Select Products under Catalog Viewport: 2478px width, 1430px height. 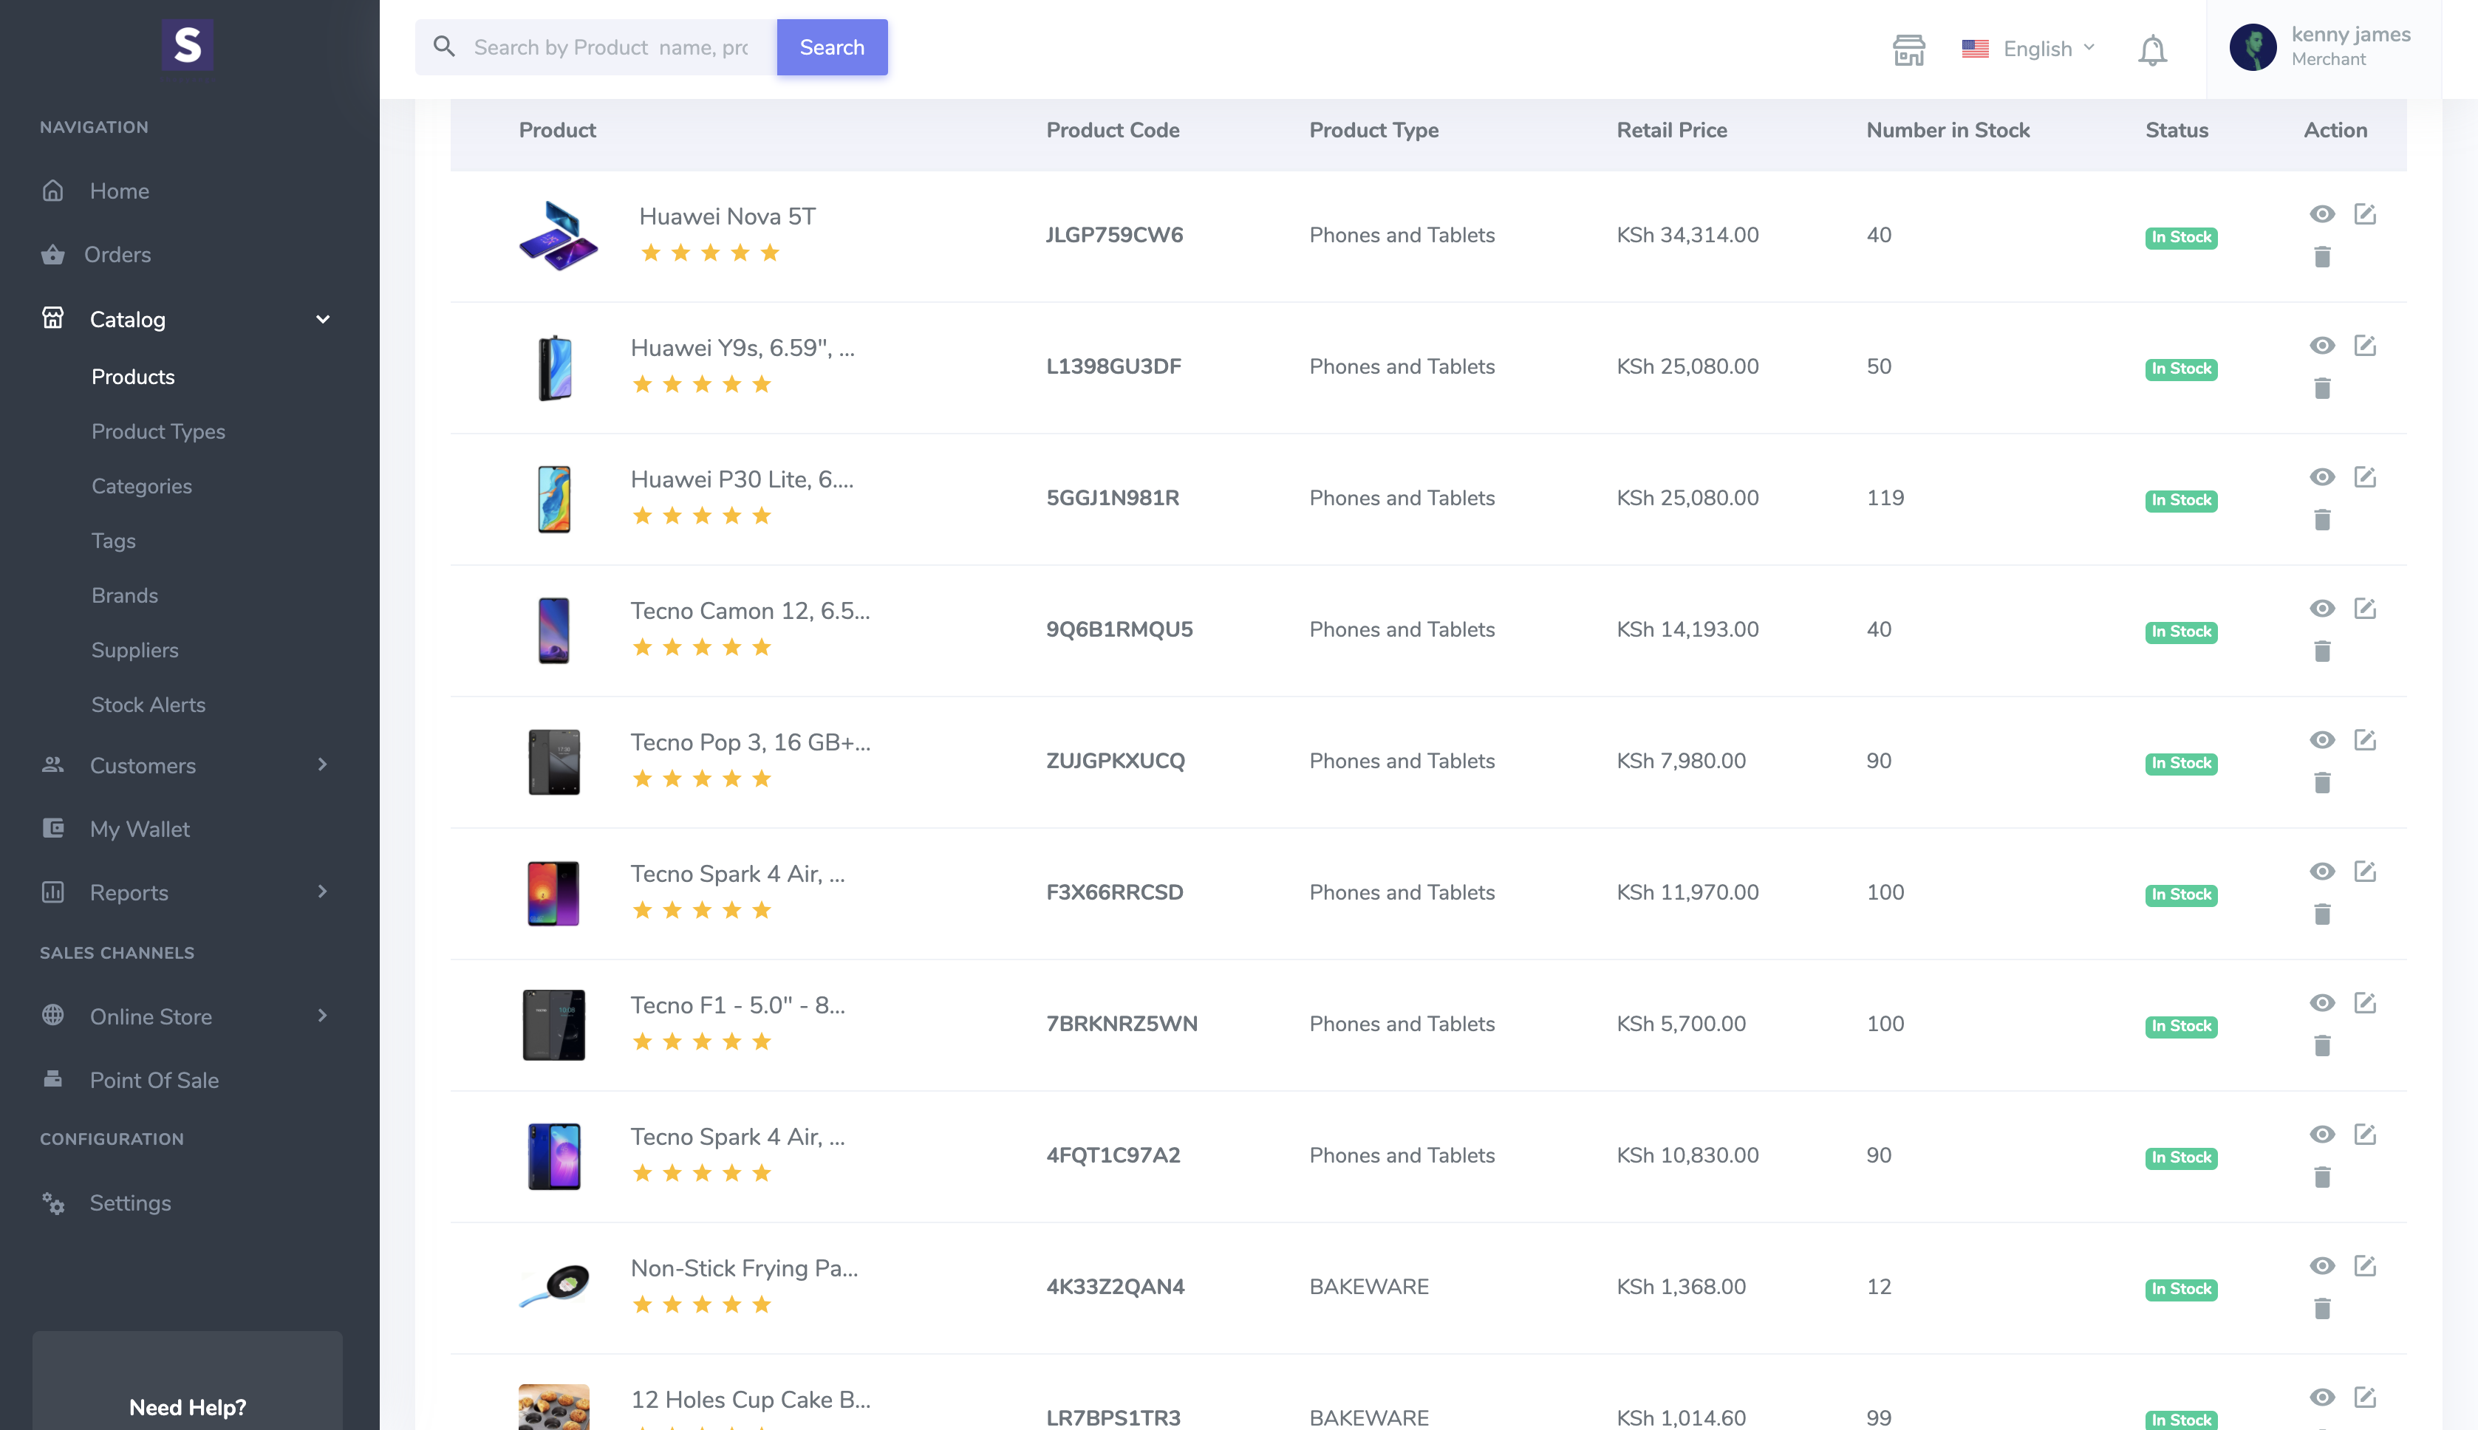[132, 377]
